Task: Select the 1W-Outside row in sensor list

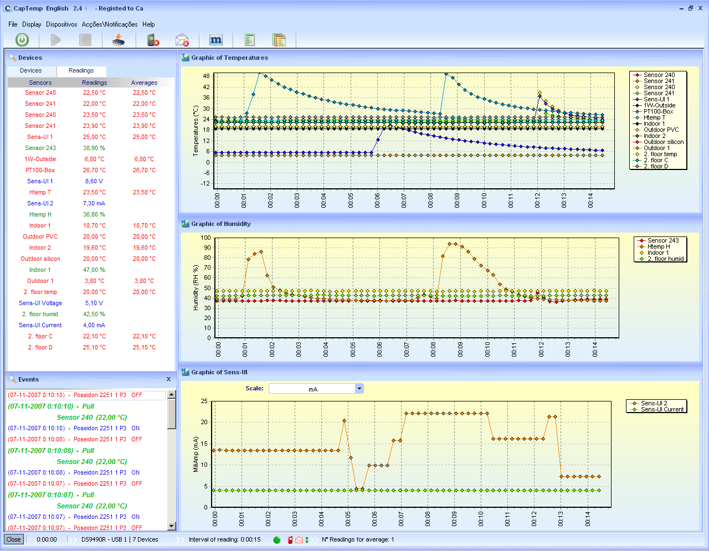Action: click(91, 159)
